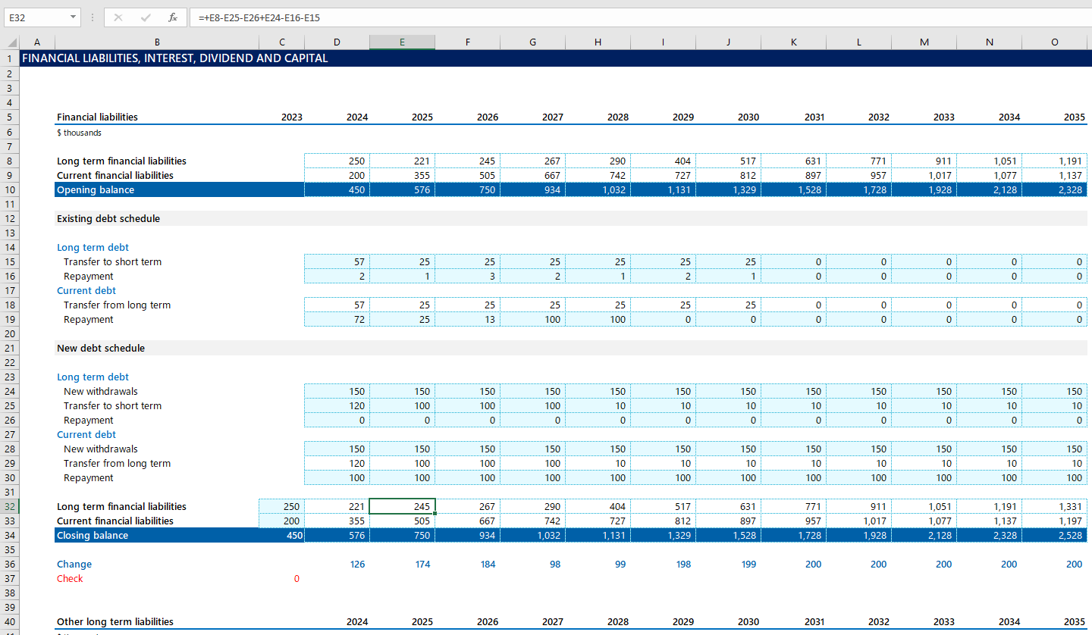Click the Enter checkmark icon in formula bar
The width and height of the screenshot is (1092, 635).
pos(146,17)
